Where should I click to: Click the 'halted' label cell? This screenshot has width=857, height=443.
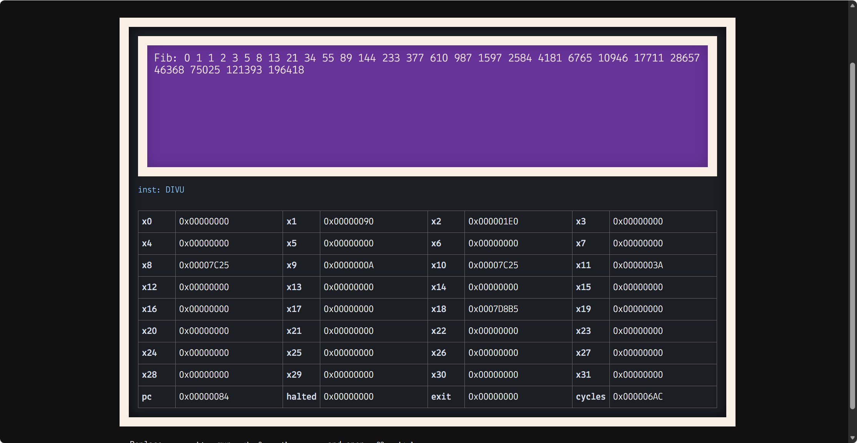pos(301,397)
